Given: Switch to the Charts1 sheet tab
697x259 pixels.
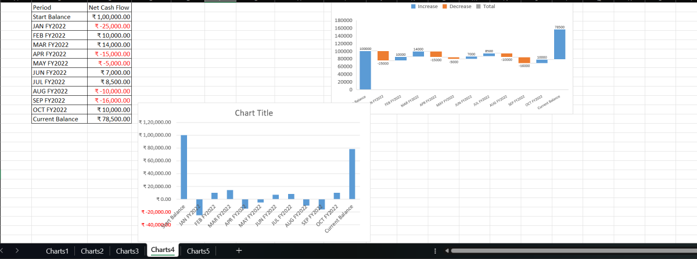Looking at the screenshot, I should point(58,251).
